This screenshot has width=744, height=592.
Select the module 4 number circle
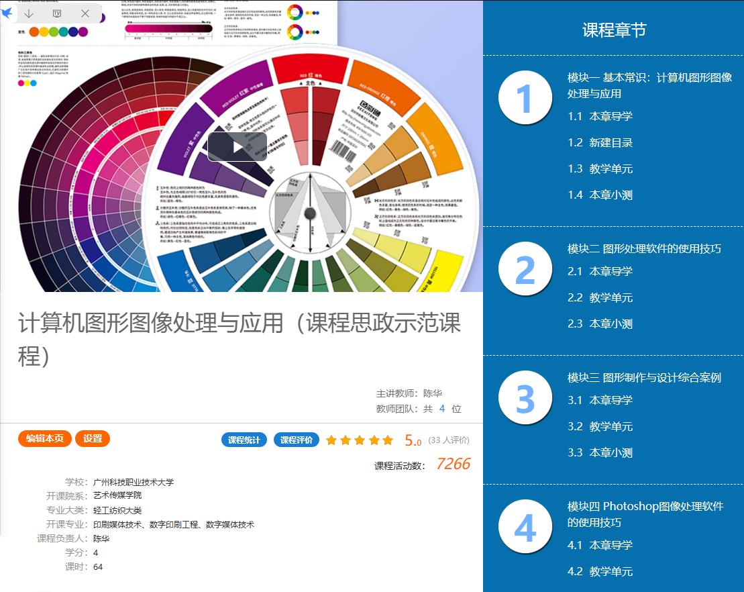pyautogui.click(x=525, y=528)
